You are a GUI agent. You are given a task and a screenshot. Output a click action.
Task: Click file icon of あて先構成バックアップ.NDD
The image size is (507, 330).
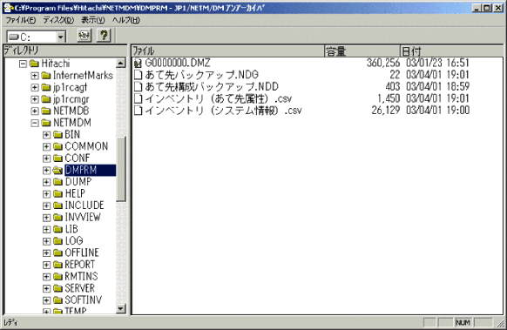click(138, 86)
